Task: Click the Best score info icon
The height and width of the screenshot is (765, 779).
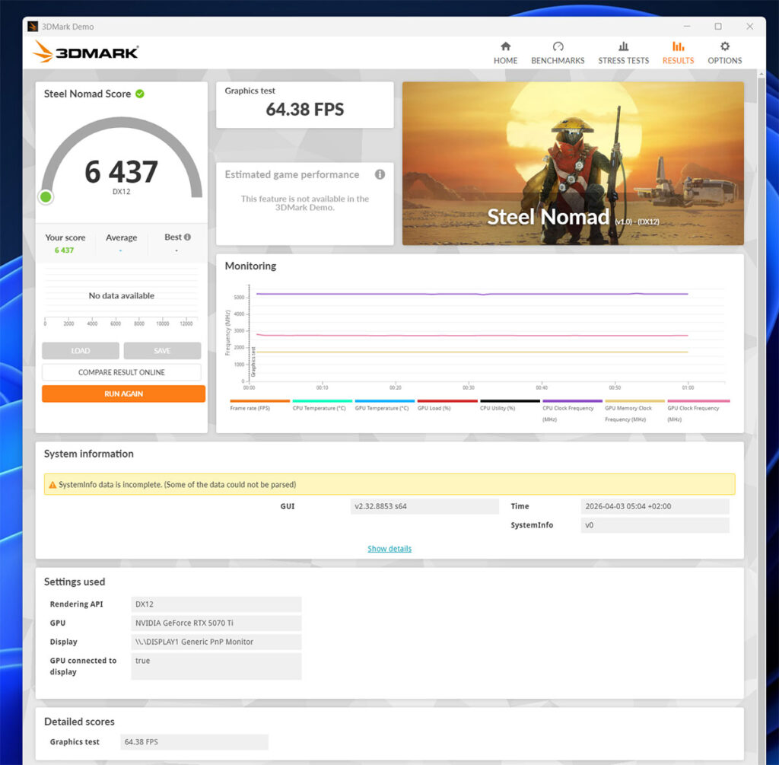Action: pyautogui.click(x=187, y=237)
